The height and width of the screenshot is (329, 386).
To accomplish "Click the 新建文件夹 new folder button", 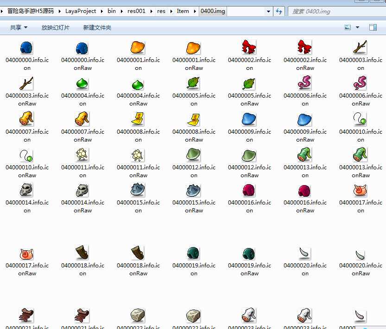I will [97, 28].
